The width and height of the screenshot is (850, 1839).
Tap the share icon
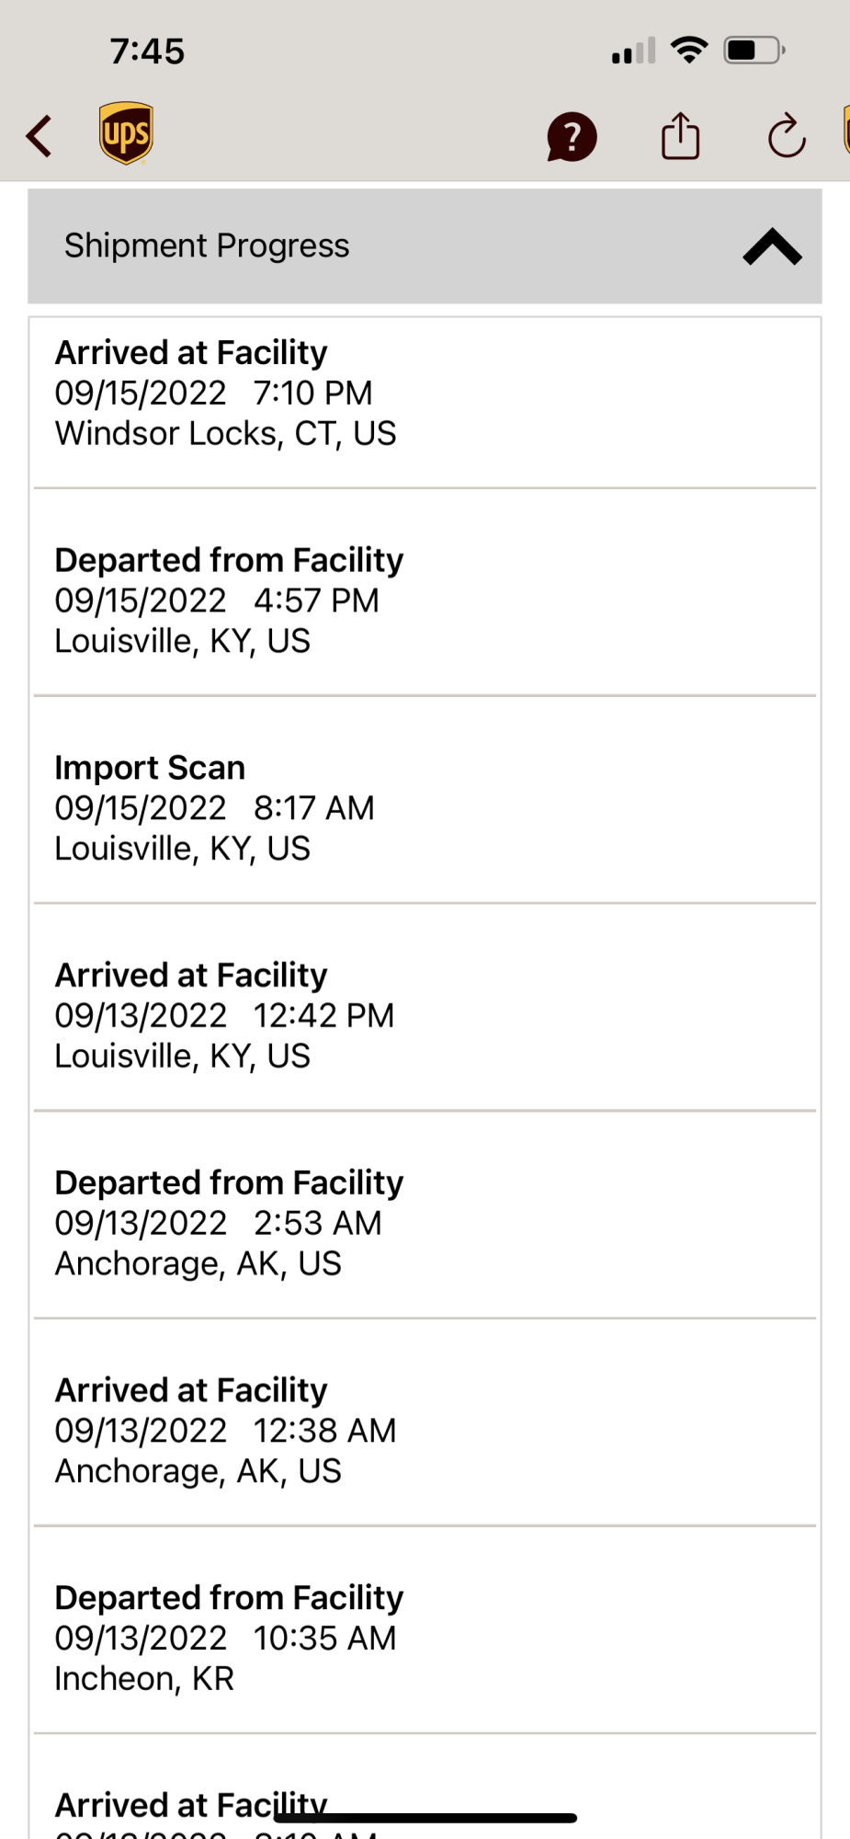(680, 136)
